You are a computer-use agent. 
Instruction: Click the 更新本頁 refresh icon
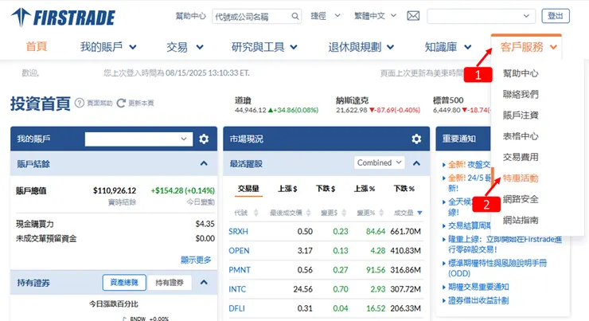tap(121, 103)
